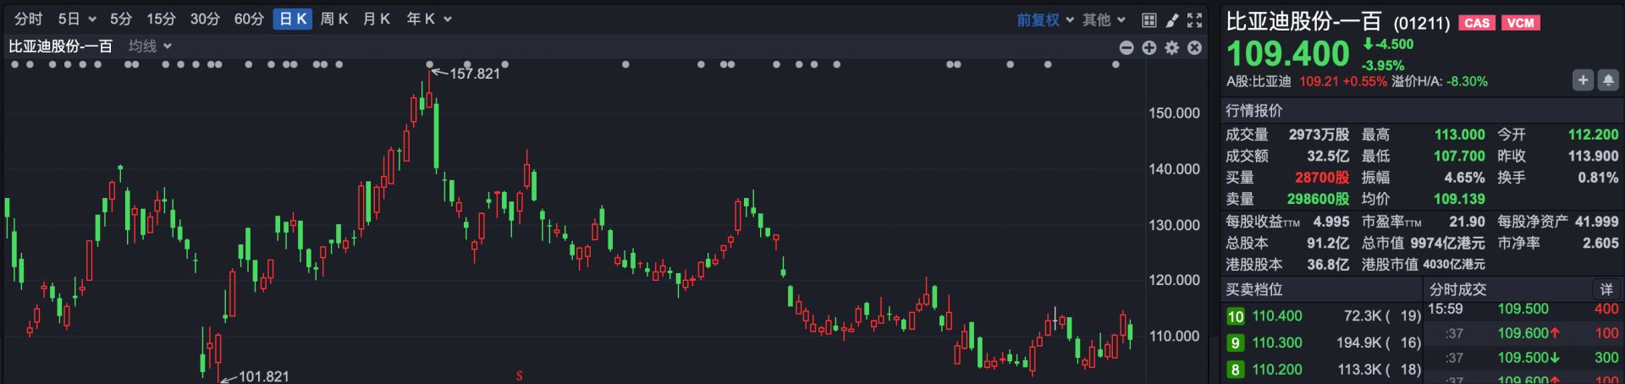Viewport: 1625px width, 384px height.
Task: Click the price alert bell icon
Action: click(x=1608, y=80)
